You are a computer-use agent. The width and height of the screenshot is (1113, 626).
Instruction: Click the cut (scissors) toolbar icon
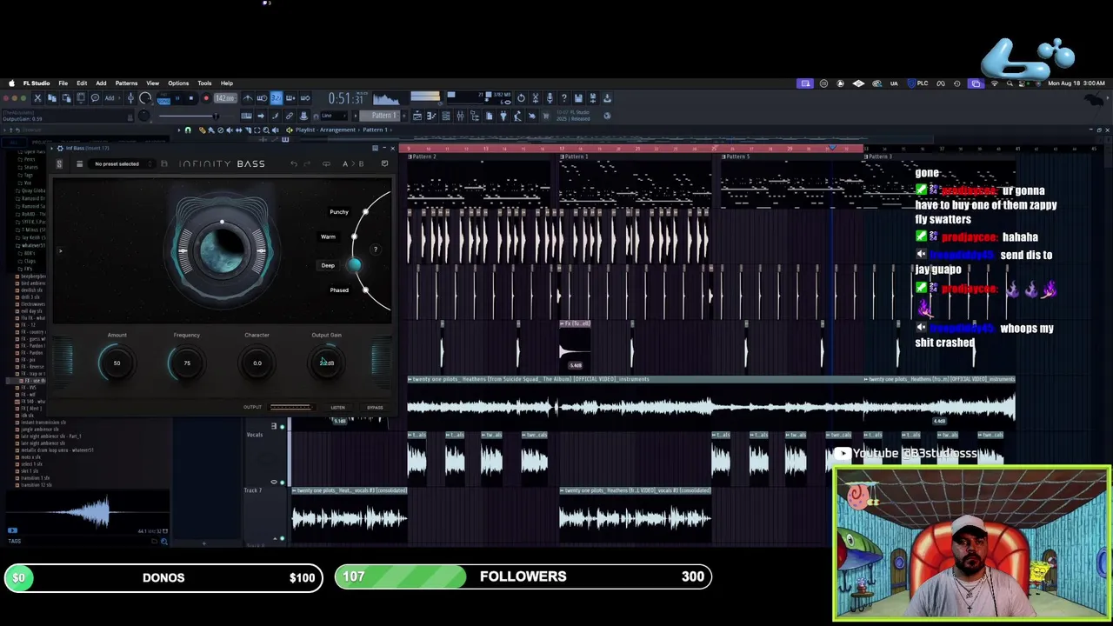point(37,97)
